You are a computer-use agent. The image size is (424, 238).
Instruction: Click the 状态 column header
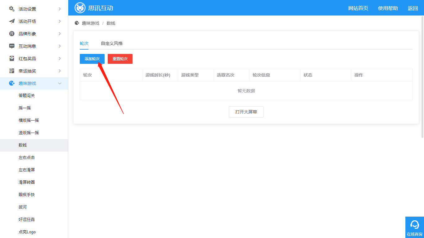[x=326, y=75]
